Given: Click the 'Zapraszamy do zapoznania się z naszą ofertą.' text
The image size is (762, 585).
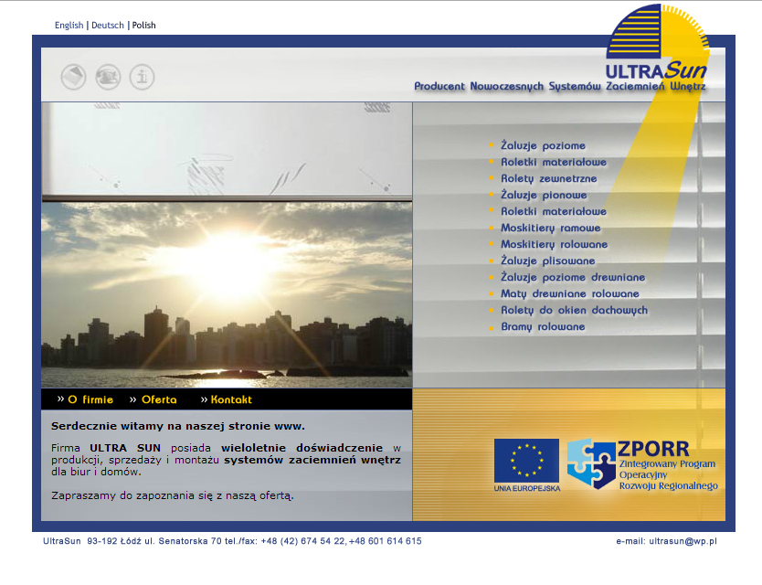Looking at the screenshot, I should (x=173, y=496).
